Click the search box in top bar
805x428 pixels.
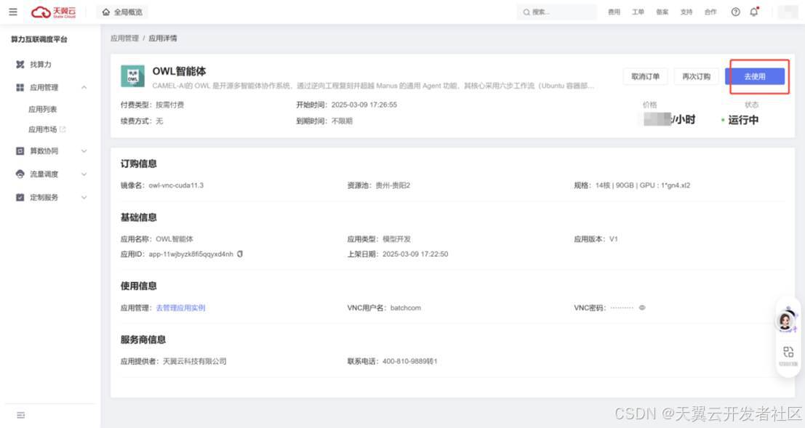coord(554,12)
